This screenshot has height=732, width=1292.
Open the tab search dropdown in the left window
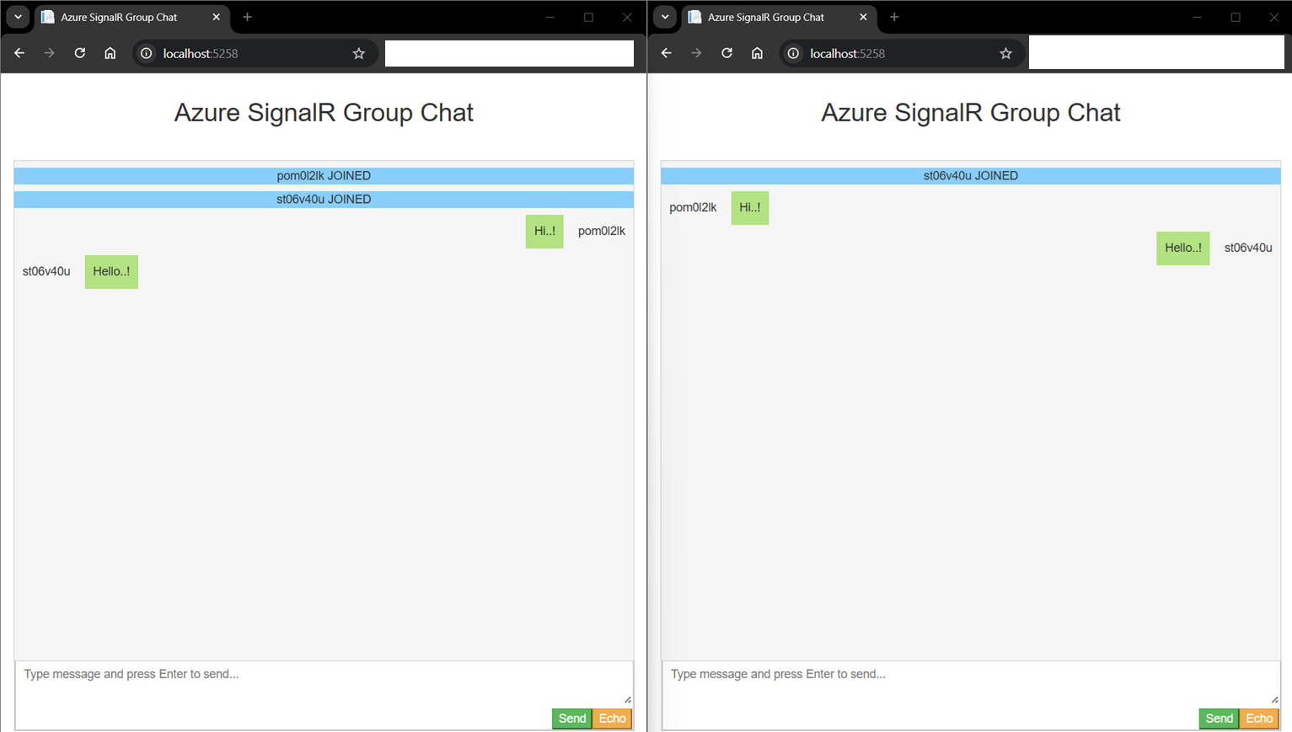coord(18,17)
